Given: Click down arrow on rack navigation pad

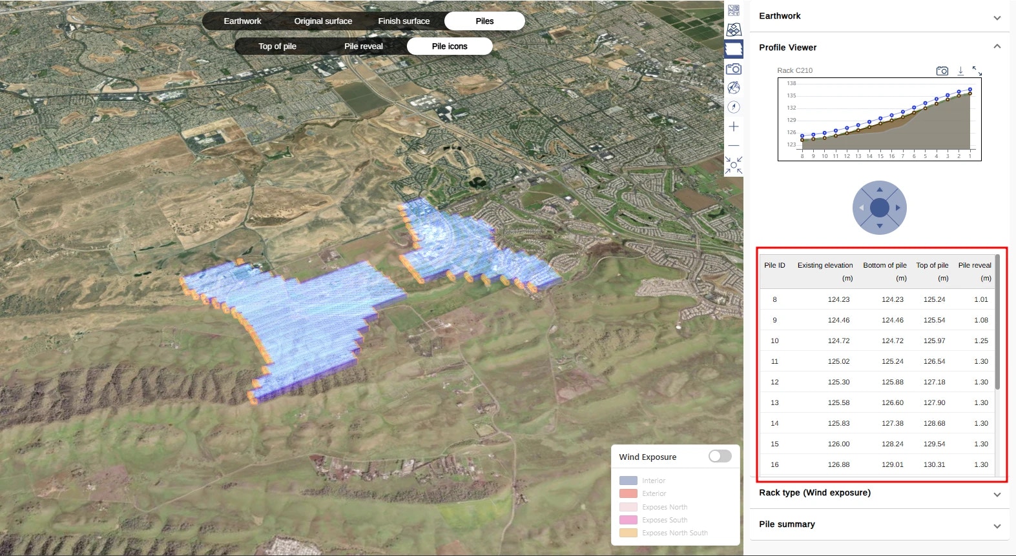Looking at the screenshot, I should [x=880, y=226].
